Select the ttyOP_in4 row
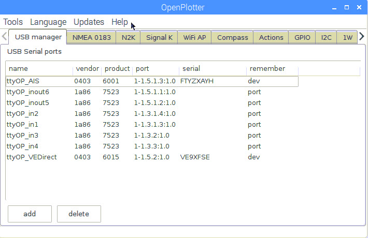This screenshot has height=238, width=368. point(152,146)
